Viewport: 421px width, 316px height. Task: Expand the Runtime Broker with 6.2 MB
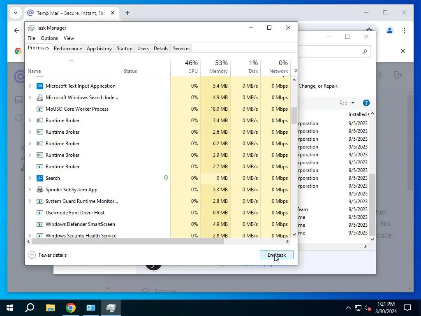tap(30, 144)
